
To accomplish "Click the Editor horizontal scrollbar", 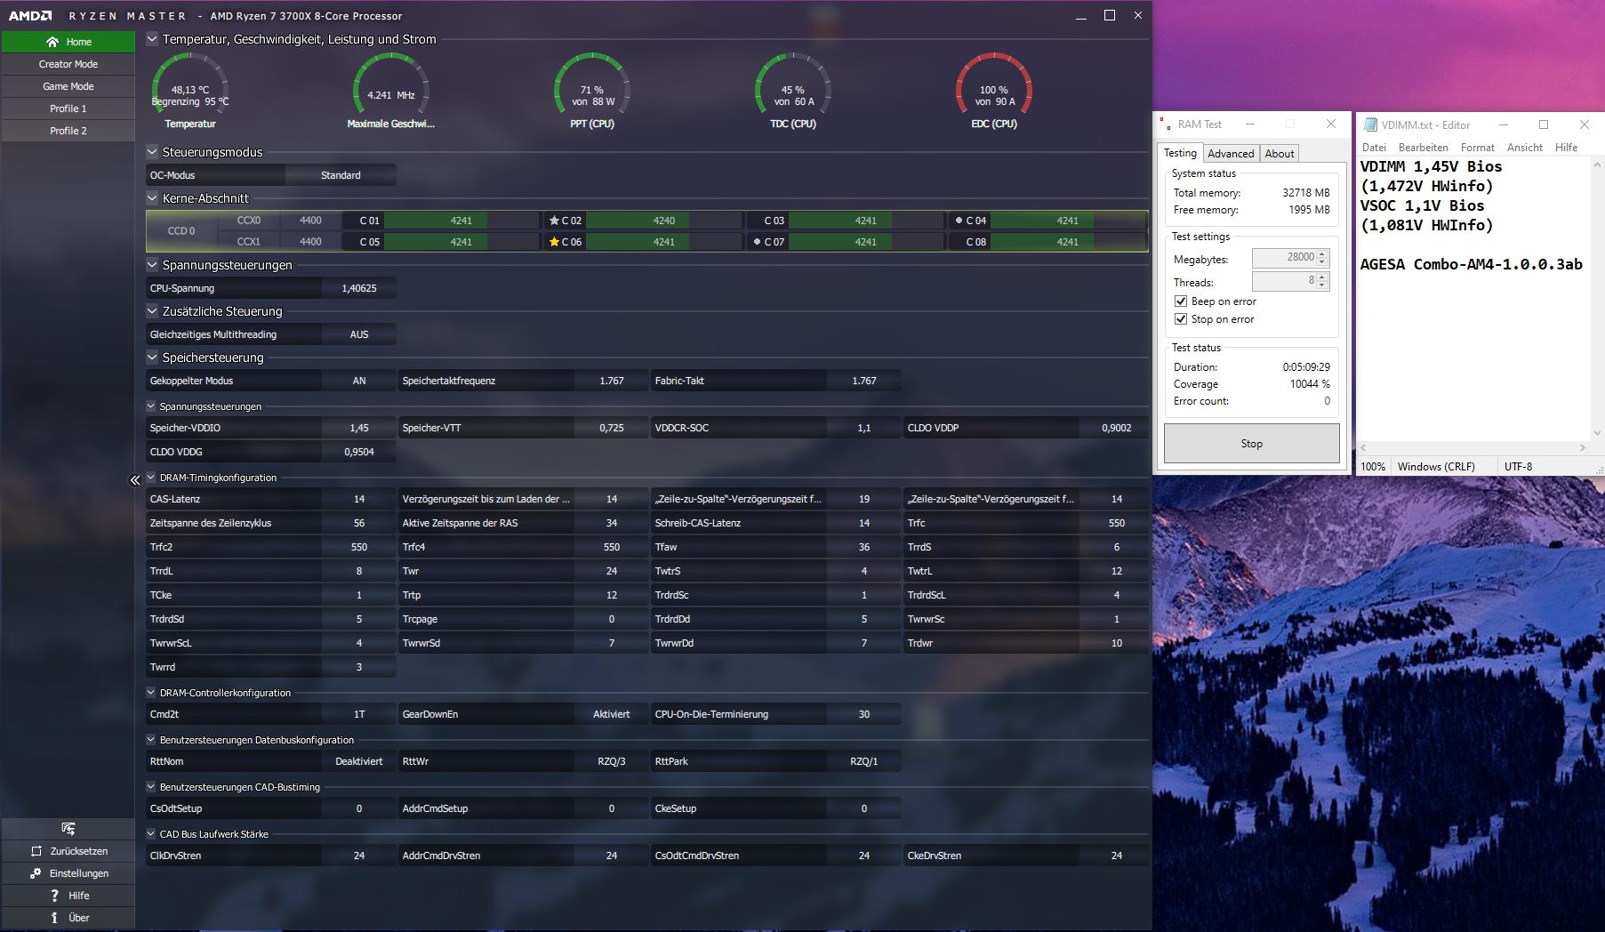I will (x=1472, y=447).
